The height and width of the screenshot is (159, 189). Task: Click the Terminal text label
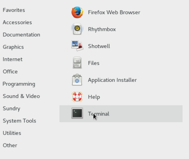pyautogui.click(x=98, y=114)
